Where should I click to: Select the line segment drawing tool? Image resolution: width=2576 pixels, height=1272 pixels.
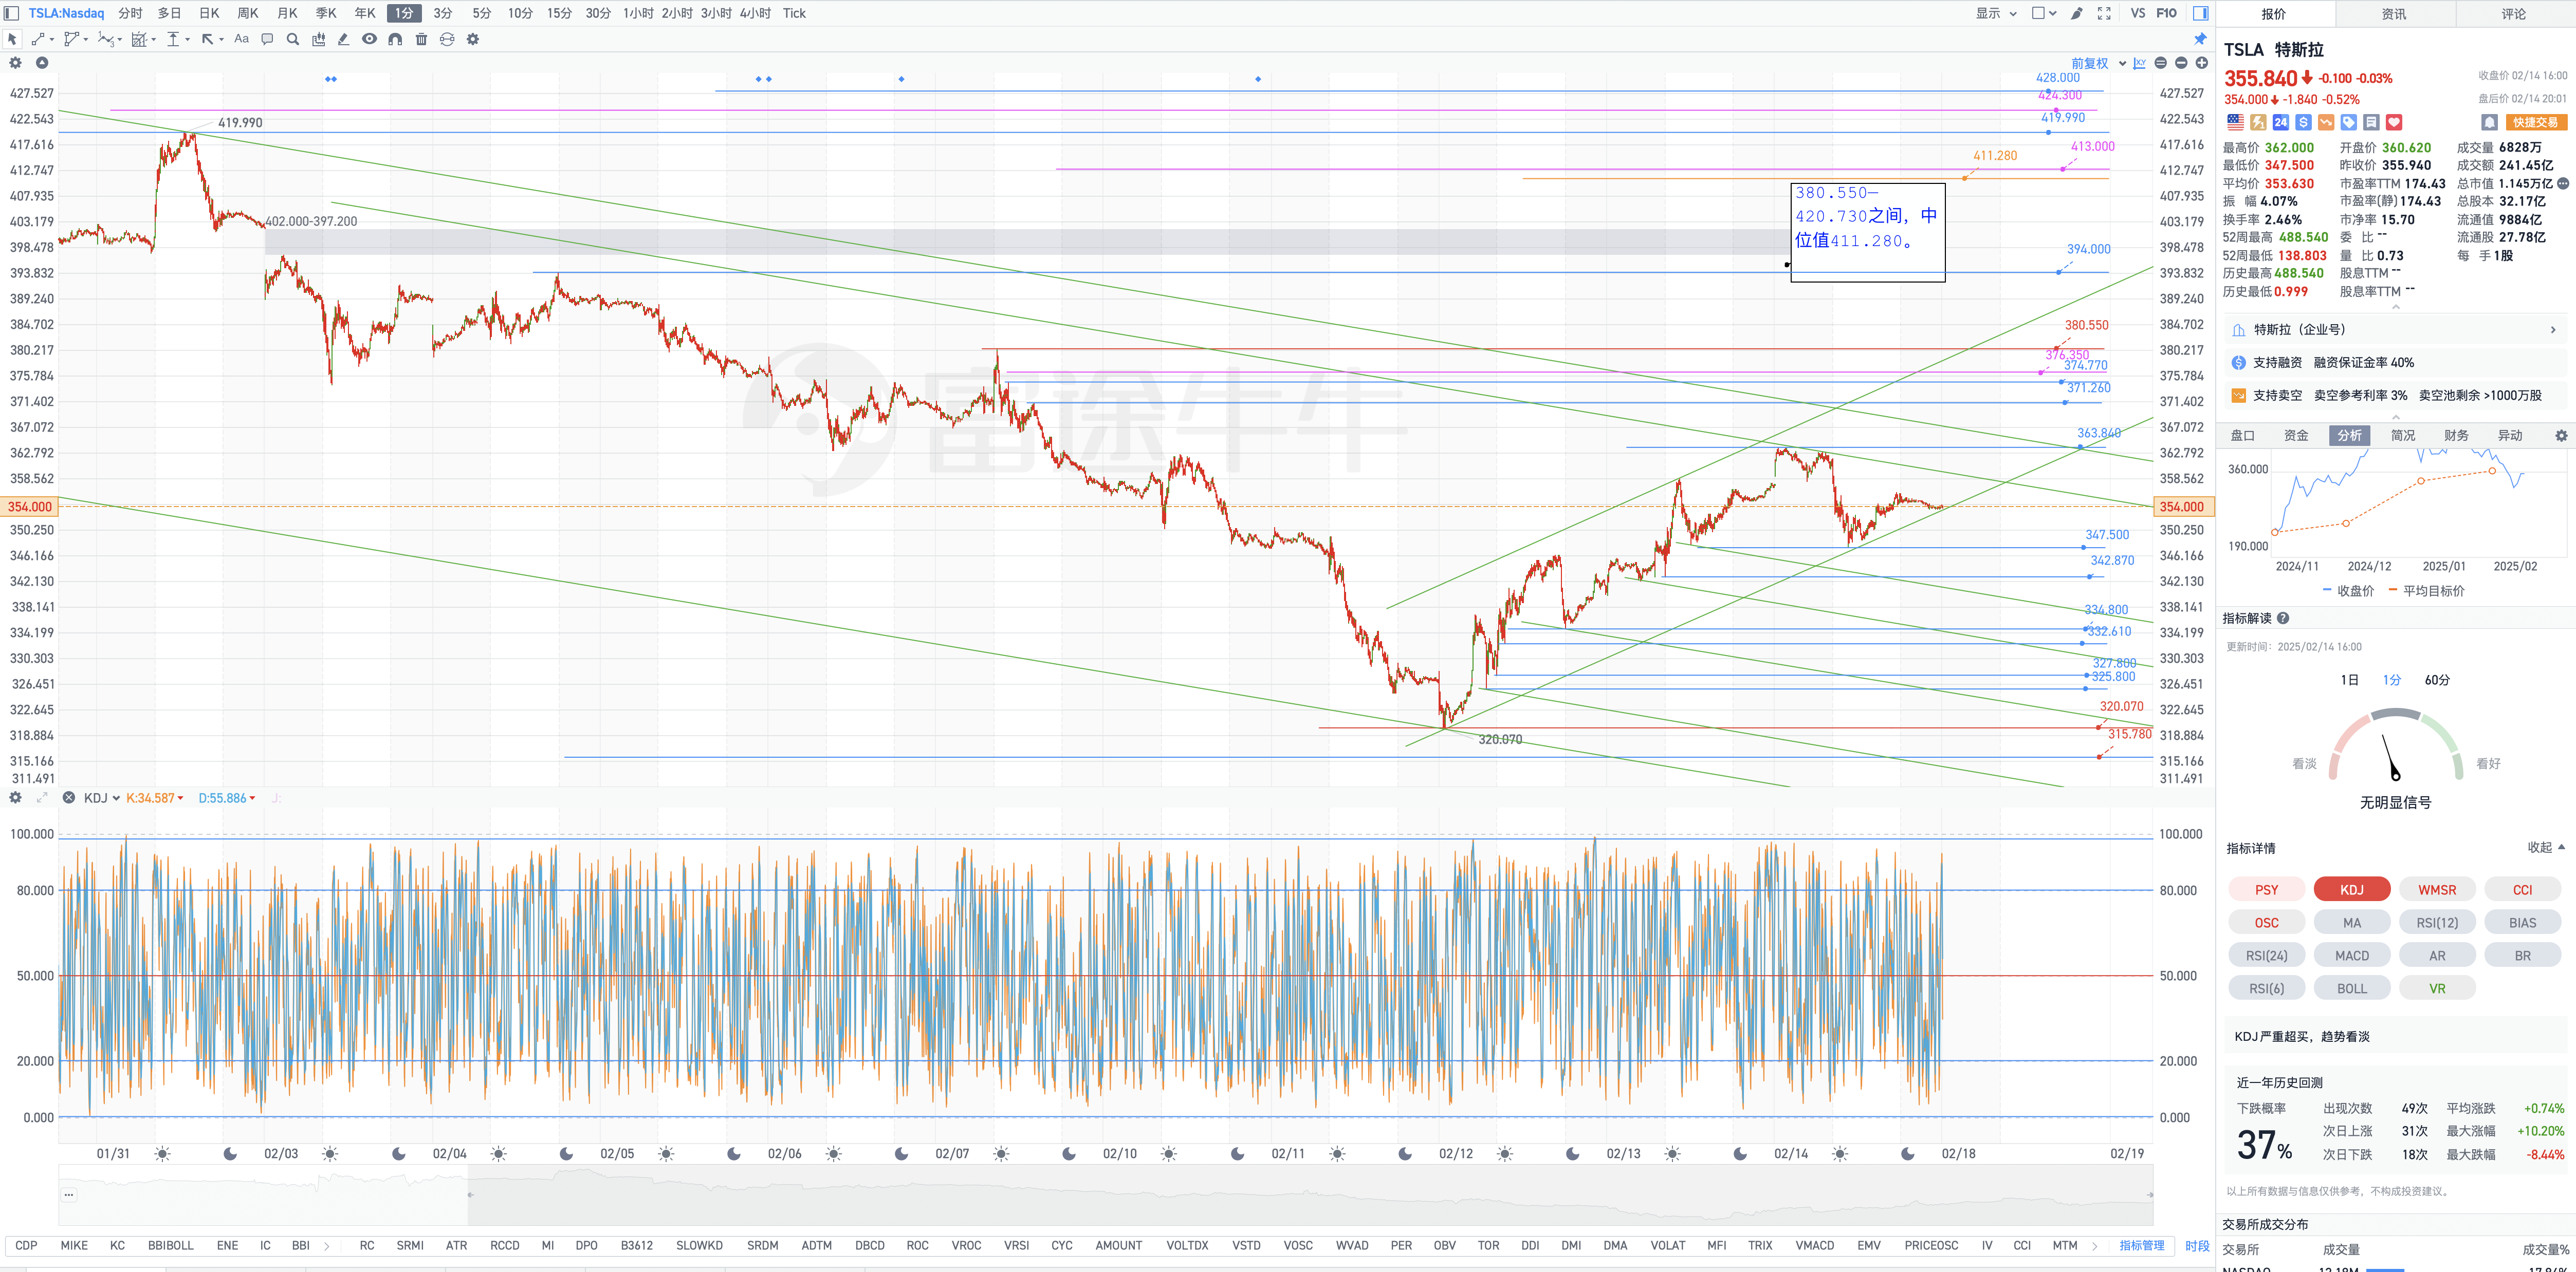coord(37,39)
